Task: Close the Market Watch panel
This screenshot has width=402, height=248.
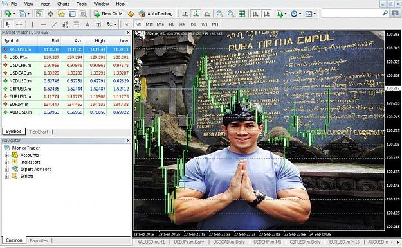Action: pos(129,33)
